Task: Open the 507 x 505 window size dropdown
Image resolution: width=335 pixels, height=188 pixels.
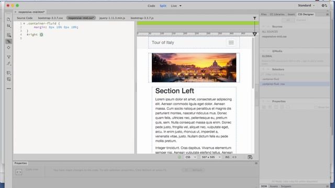Action: pyautogui.click(x=211, y=157)
